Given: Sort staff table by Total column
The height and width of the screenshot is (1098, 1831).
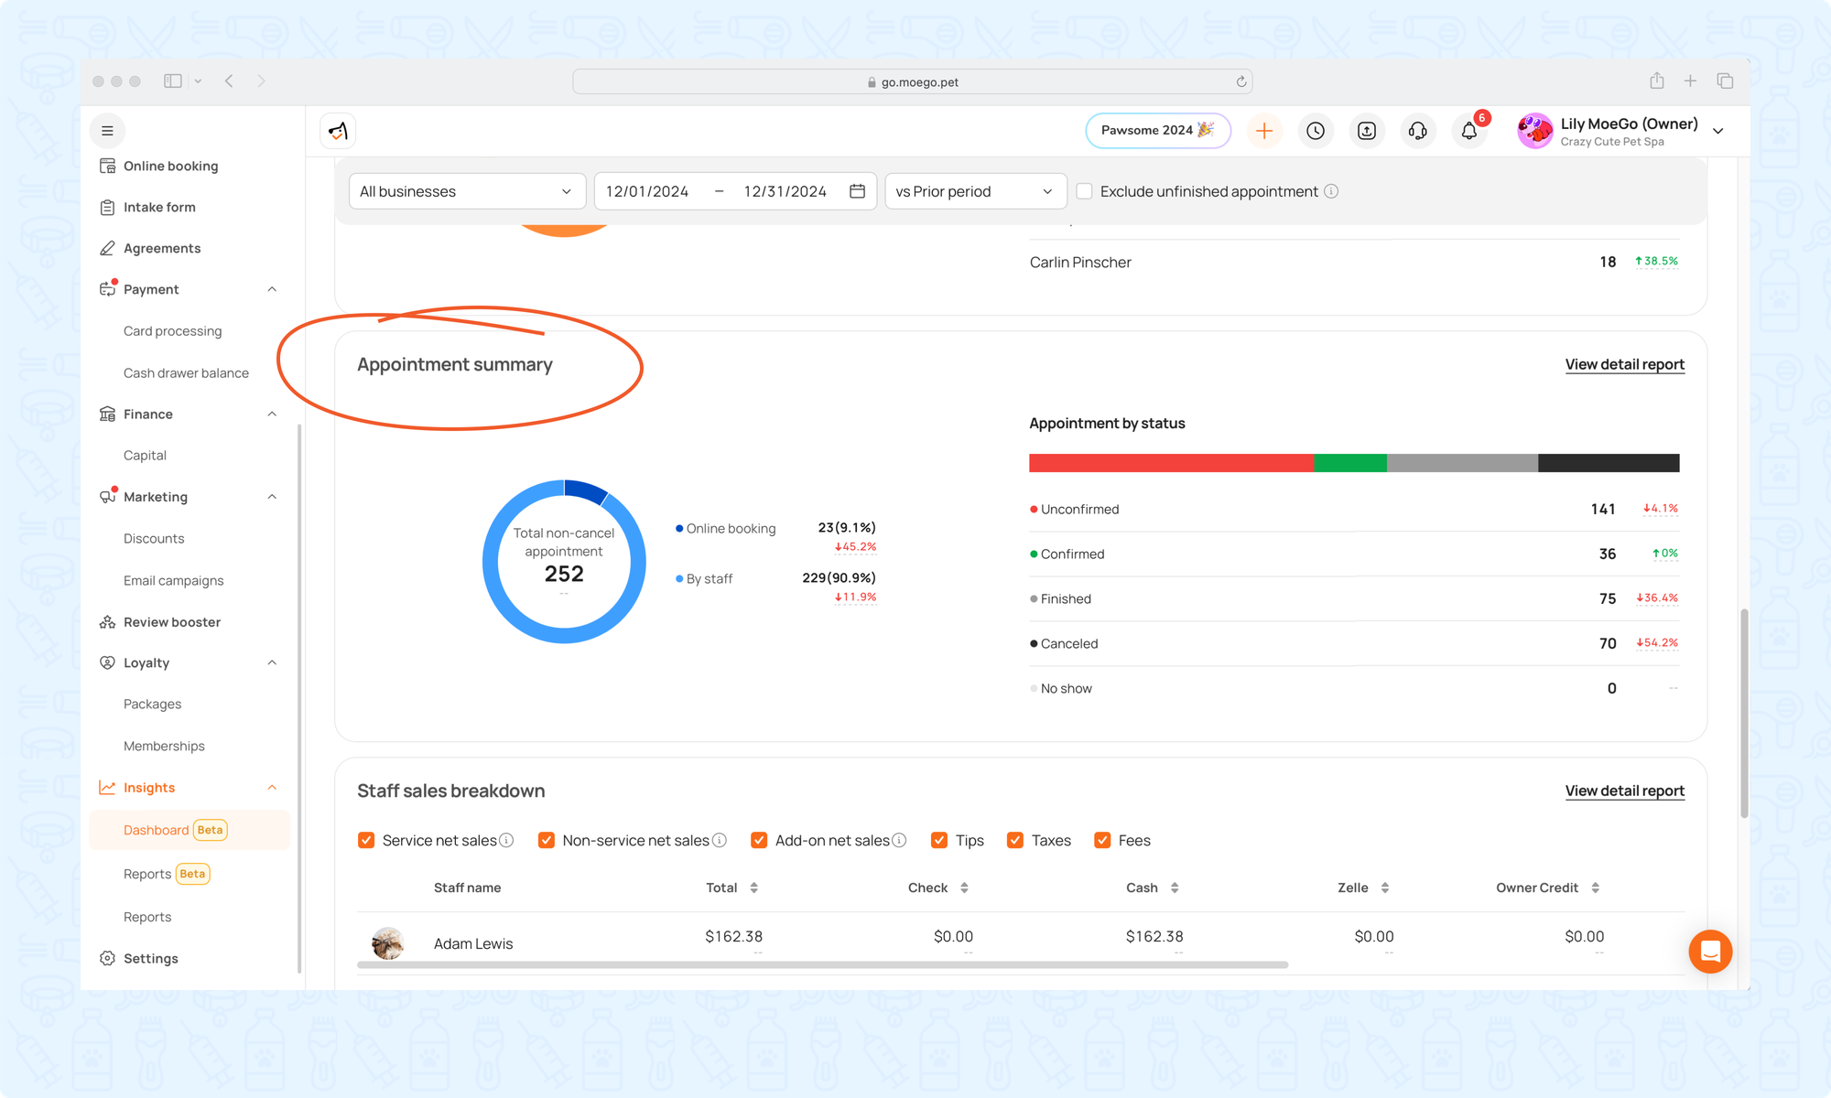Looking at the screenshot, I should (x=753, y=888).
